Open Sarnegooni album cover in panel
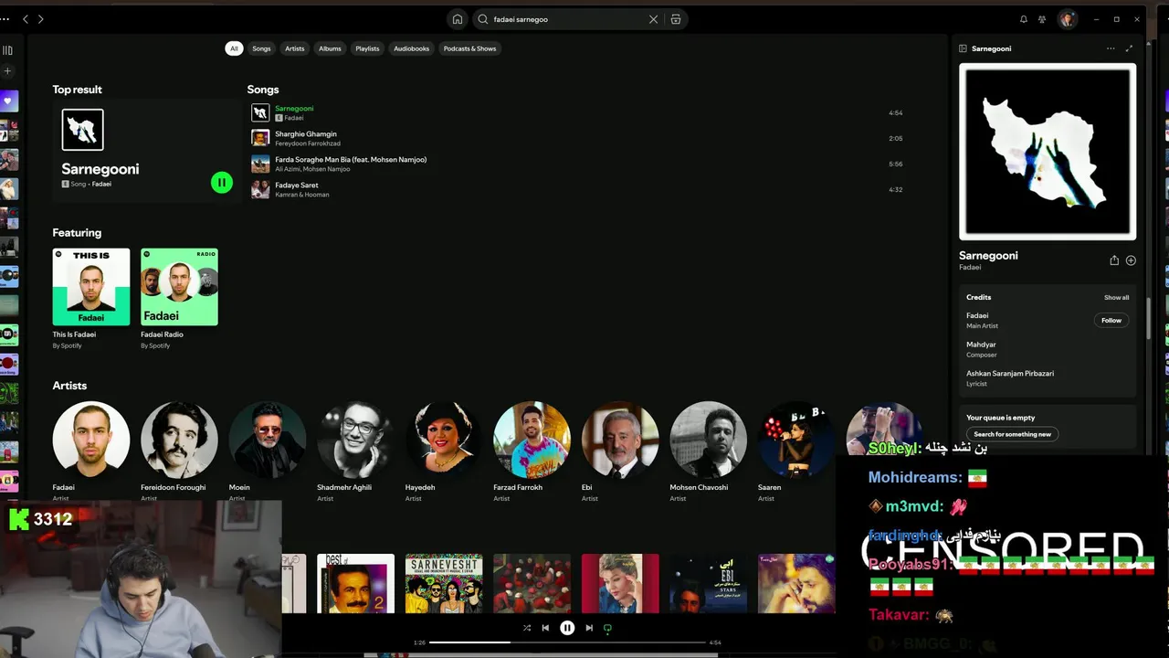This screenshot has width=1169, height=658. 1048,152
